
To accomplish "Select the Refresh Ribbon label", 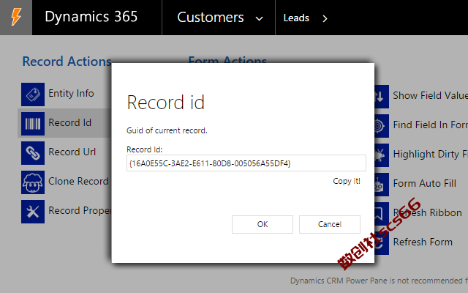I will coord(427,212).
